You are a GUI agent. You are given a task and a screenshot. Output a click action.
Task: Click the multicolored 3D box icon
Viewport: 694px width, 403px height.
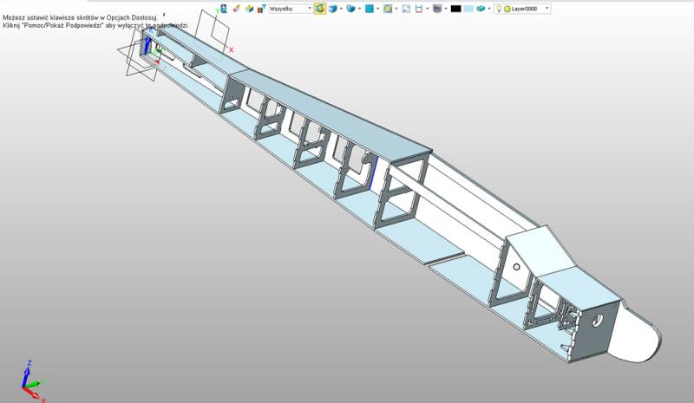[248, 8]
